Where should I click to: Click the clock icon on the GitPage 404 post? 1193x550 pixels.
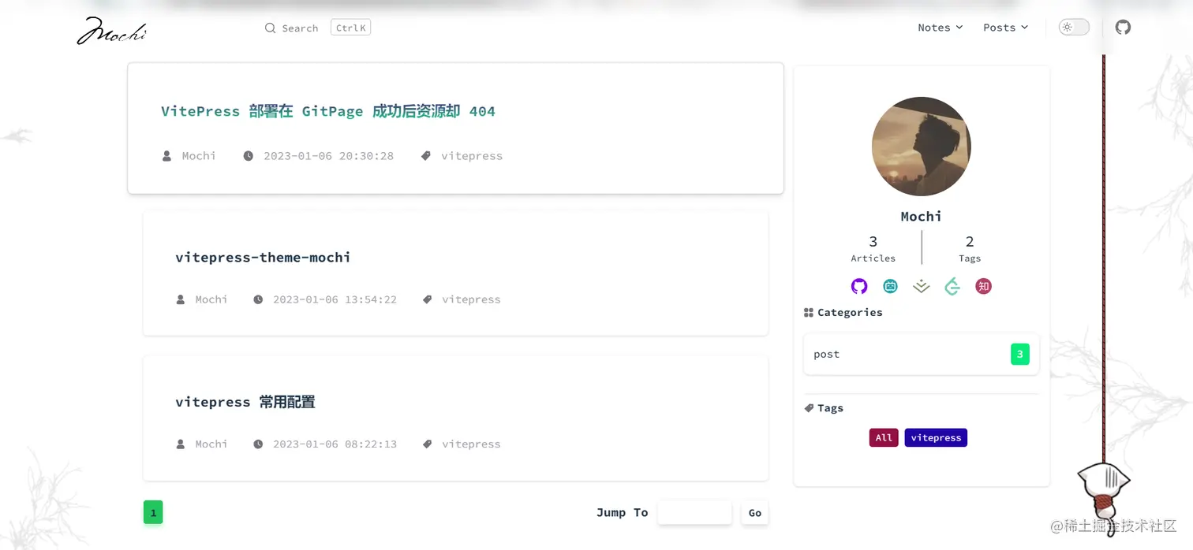[249, 156]
